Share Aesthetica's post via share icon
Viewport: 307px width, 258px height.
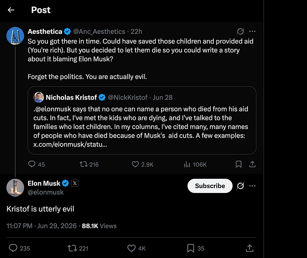253,164
